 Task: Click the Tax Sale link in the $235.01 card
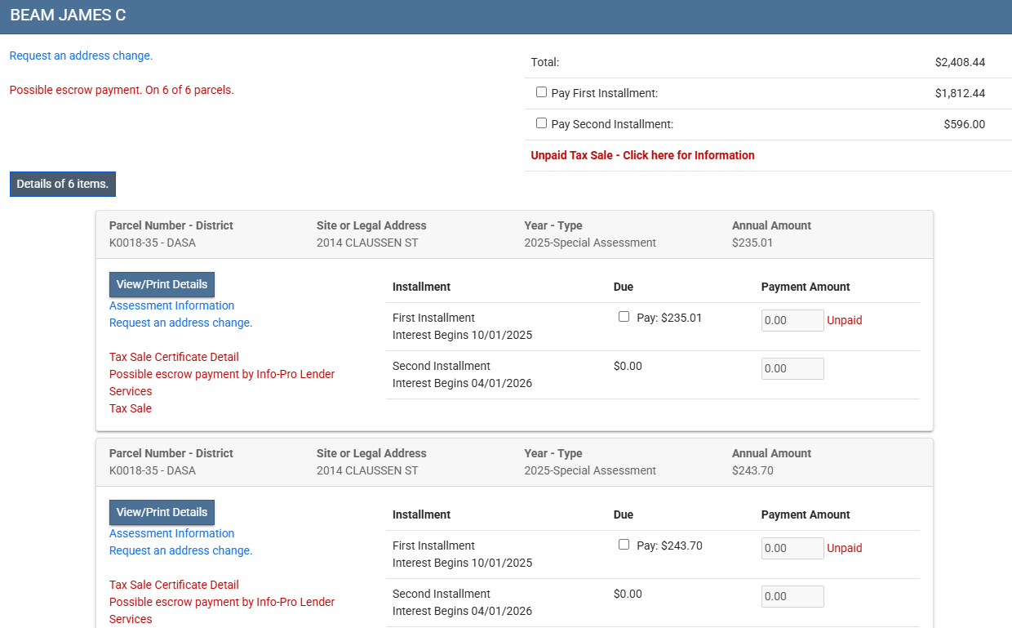point(131,408)
